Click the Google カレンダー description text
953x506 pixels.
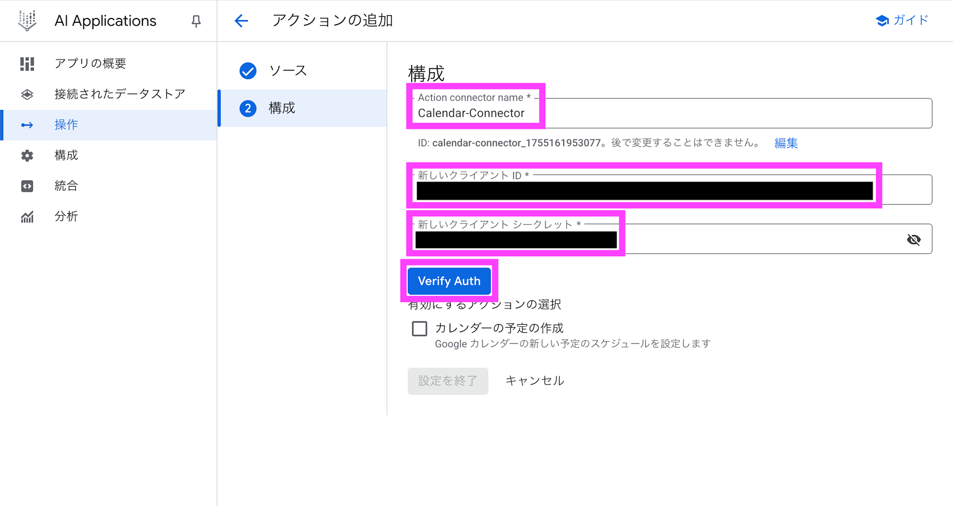click(x=573, y=344)
